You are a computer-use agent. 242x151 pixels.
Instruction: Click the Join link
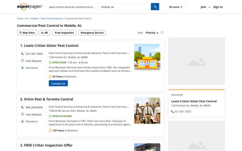[203, 7]
